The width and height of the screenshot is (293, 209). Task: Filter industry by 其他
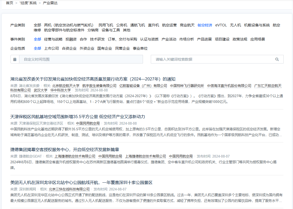tap(127, 30)
